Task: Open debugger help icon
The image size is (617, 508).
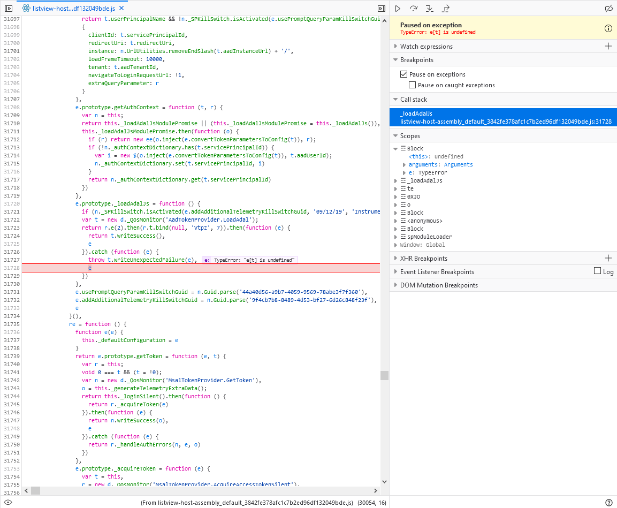Action: click(x=609, y=502)
